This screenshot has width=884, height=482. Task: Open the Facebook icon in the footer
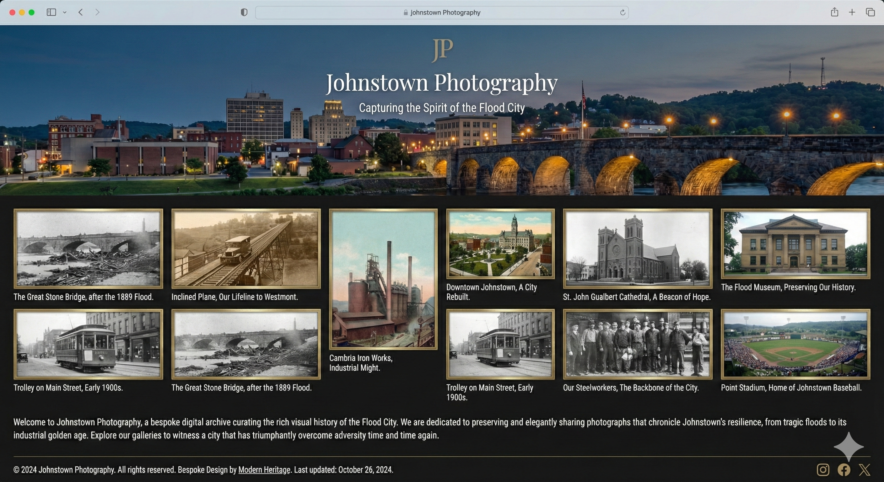tap(844, 470)
